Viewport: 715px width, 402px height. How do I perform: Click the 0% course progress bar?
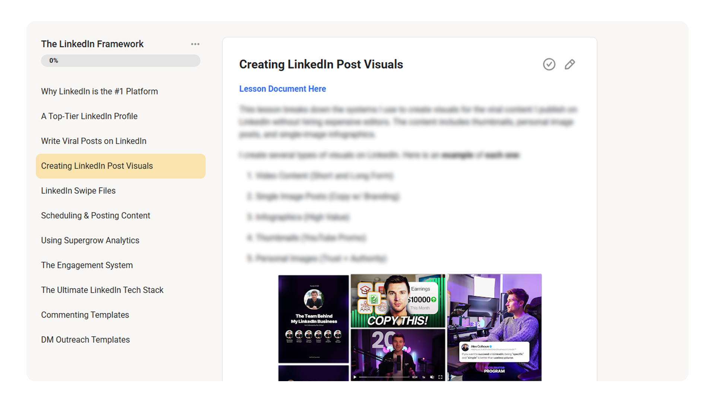pos(121,61)
